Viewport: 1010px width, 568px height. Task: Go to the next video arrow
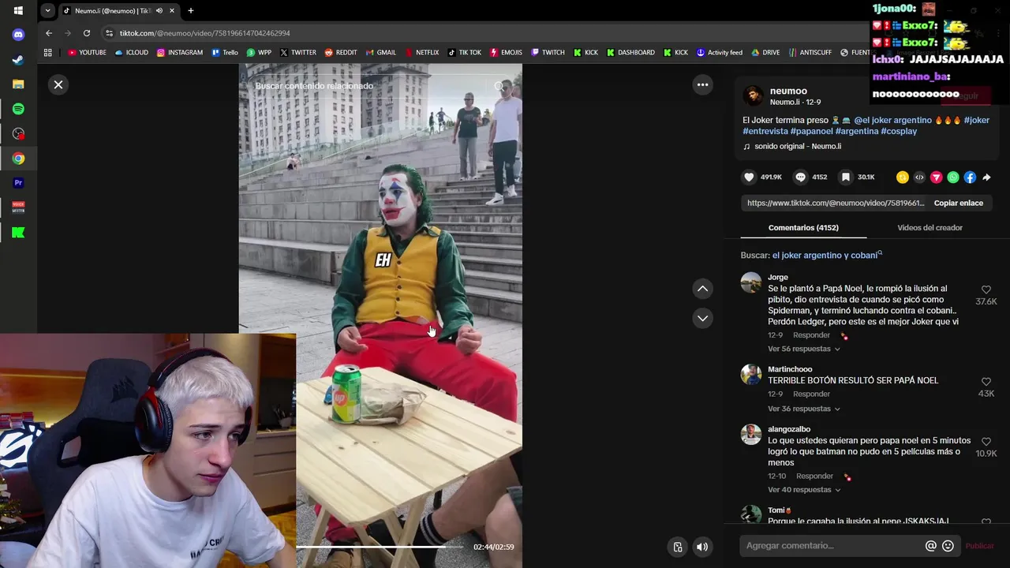(x=702, y=318)
